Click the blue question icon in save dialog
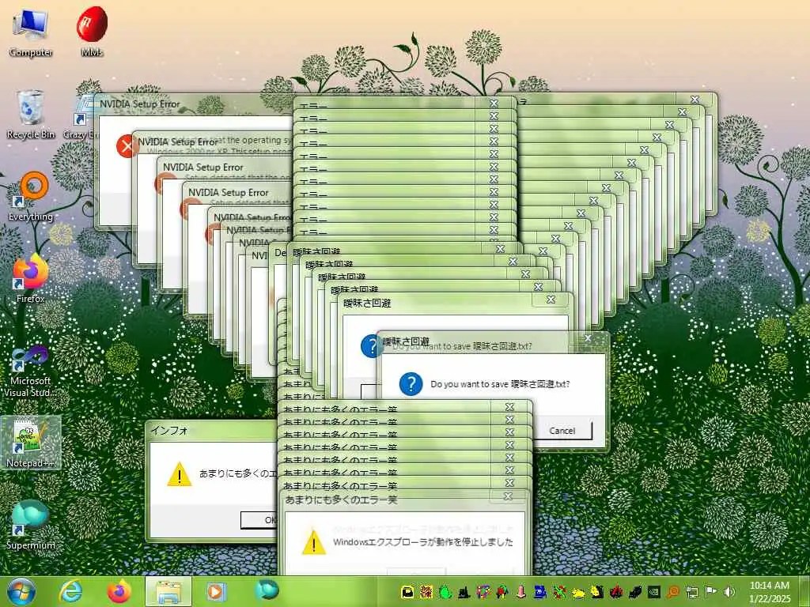 pyautogui.click(x=411, y=384)
